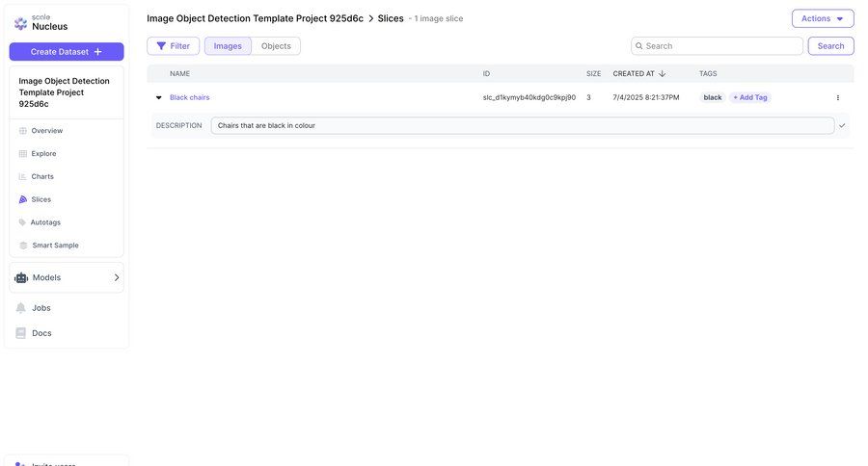Click the Jobs bell icon
This screenshot has height=466, width=868.
[20, 308]
